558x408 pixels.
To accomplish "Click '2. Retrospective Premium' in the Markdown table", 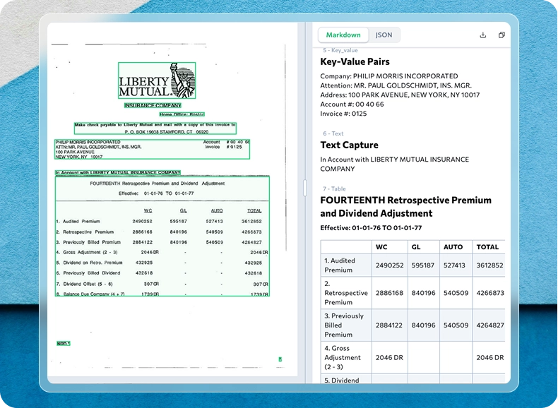I will (x=345, y=293).
